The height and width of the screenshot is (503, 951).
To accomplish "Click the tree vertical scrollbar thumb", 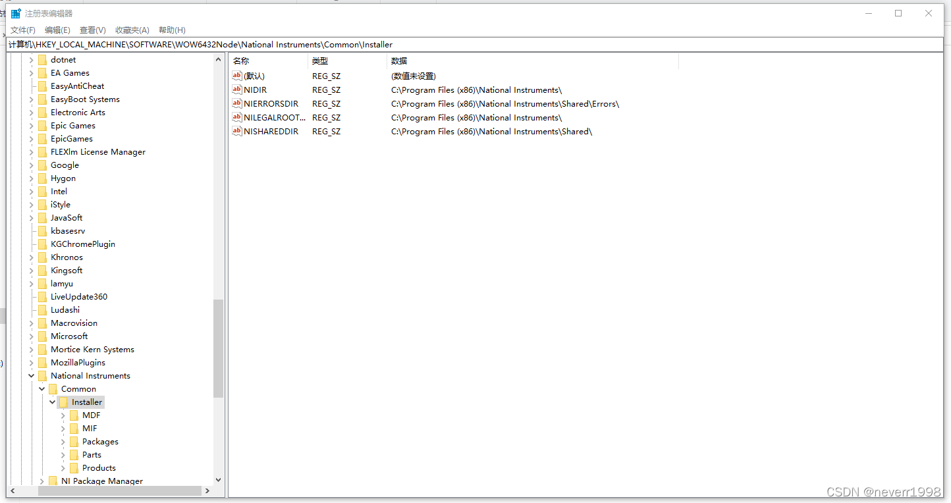I will click(x=219, y=349).
